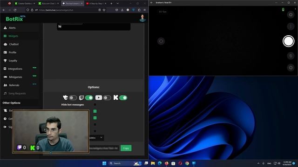
Task: Click the Trovo logo icon in Options
Action: point(65,97)
